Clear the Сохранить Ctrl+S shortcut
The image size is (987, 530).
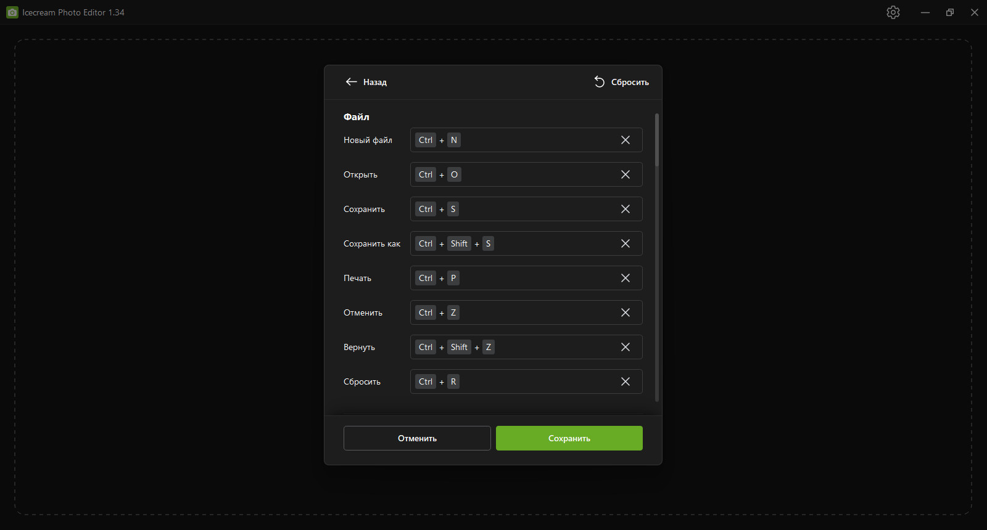pos(626,209)
